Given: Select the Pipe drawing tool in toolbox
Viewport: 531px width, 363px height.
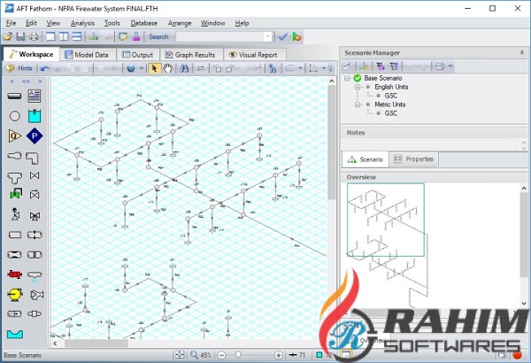Looking at the screenshot, I should click(x=14, y=96).
